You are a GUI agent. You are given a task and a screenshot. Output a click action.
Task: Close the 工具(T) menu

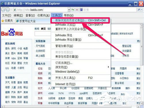coord(57,15)
